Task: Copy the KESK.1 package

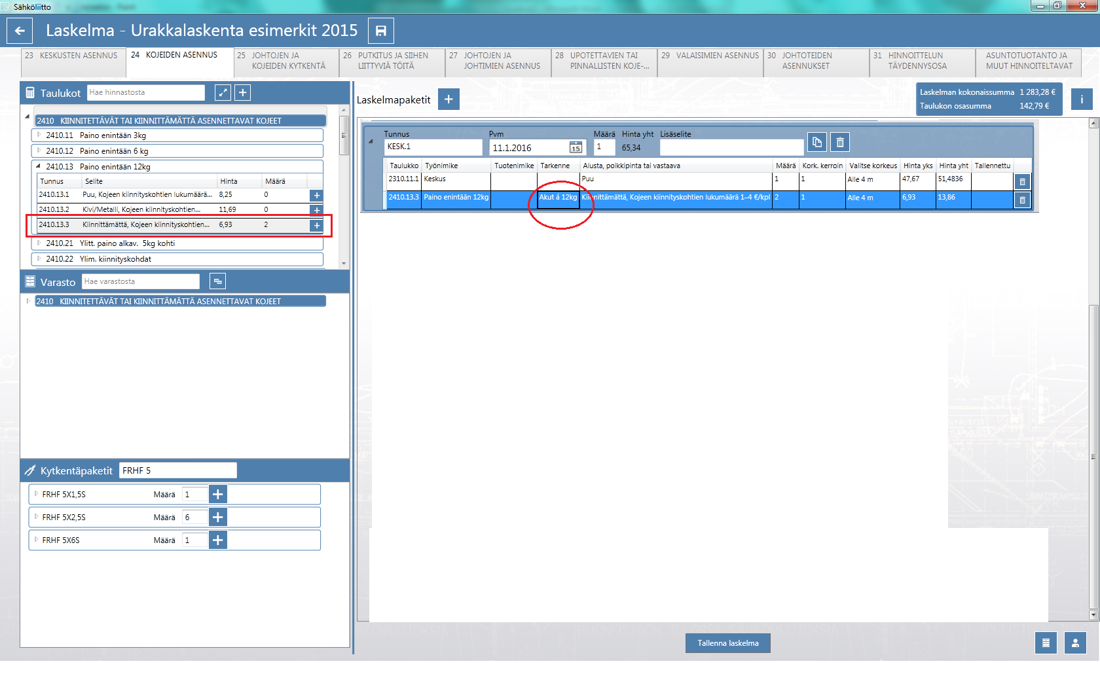Action: coord(817,142)
